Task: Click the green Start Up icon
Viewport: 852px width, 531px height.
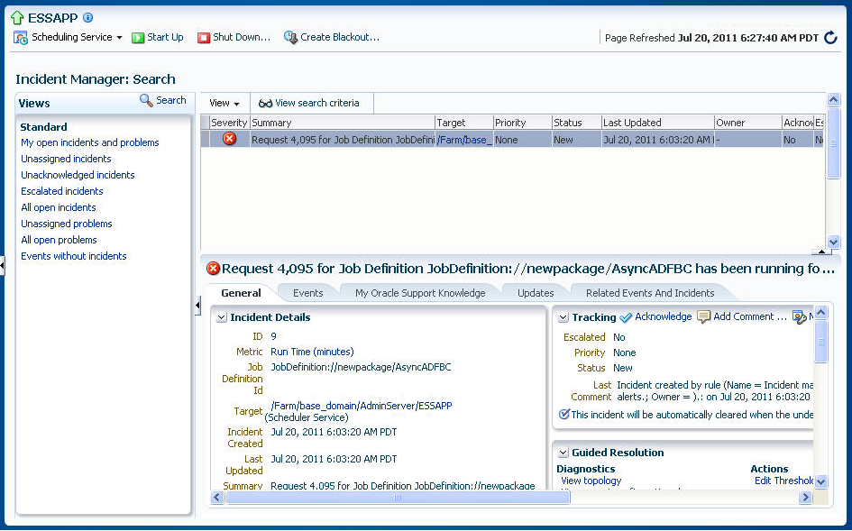Action: point(137,37)
